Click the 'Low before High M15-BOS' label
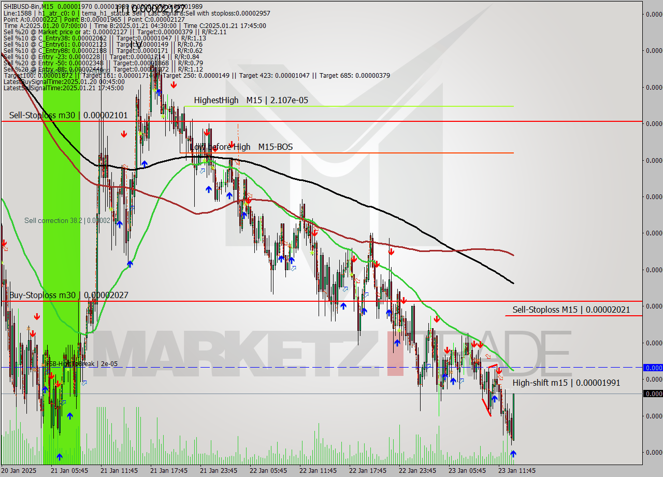The height and width of the screenshot is (477, 663). tap(241, 147)
